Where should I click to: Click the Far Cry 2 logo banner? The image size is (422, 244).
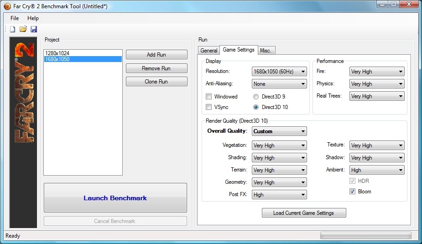coord(23,132)
